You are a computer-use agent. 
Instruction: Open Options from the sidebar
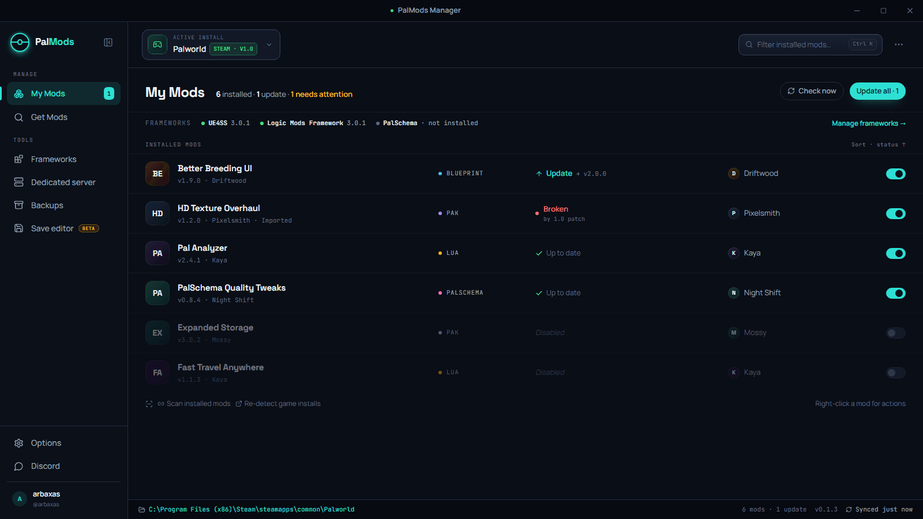click(x=63, y=443)
